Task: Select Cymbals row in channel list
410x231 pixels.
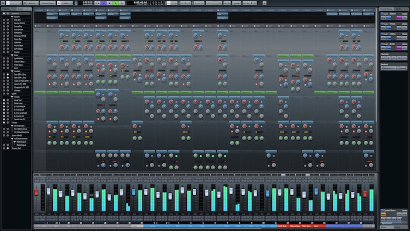Action: coord(18,42)
